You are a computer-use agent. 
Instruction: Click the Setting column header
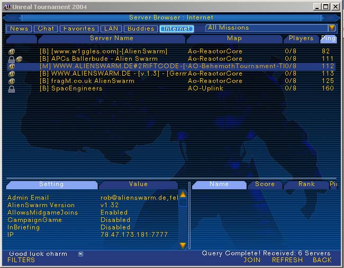pyautogui.click(x=51, y=184)
